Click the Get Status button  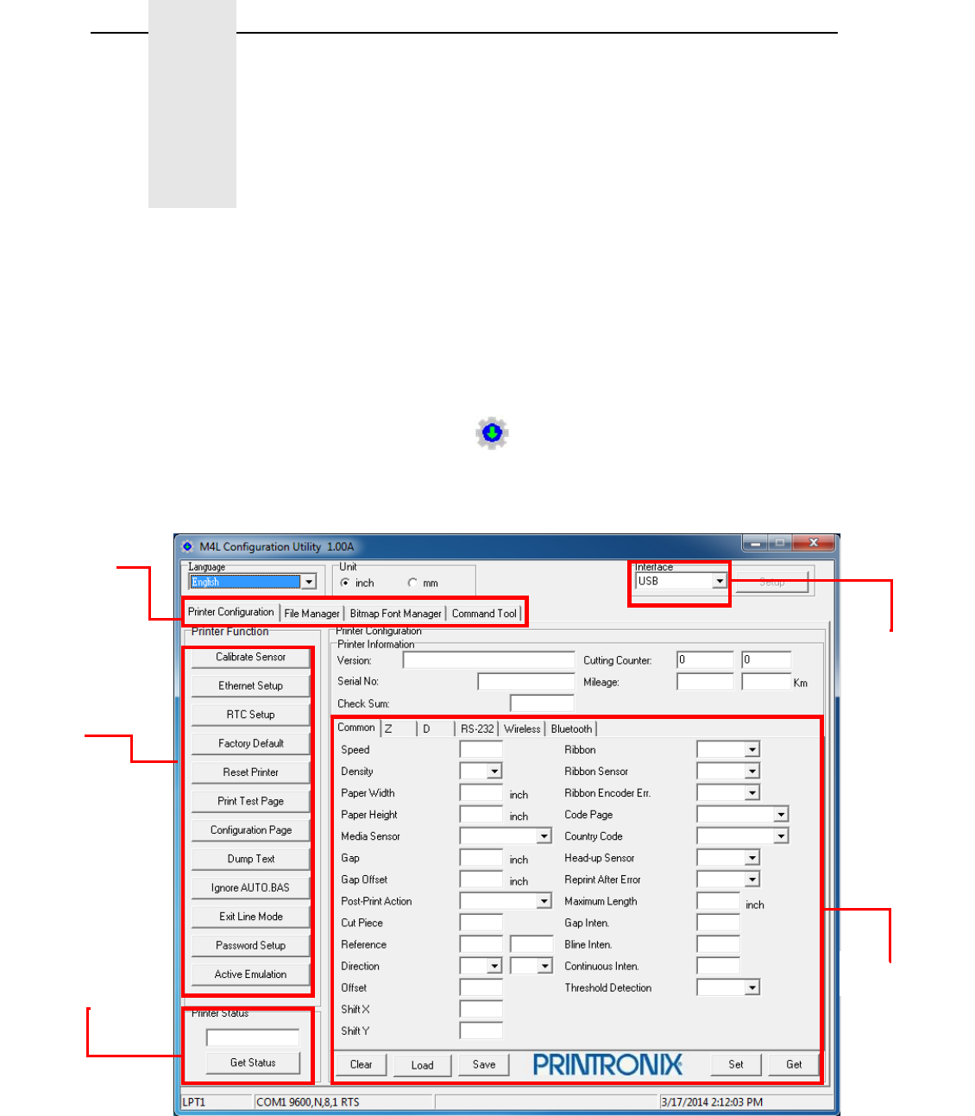[253, 1063]
